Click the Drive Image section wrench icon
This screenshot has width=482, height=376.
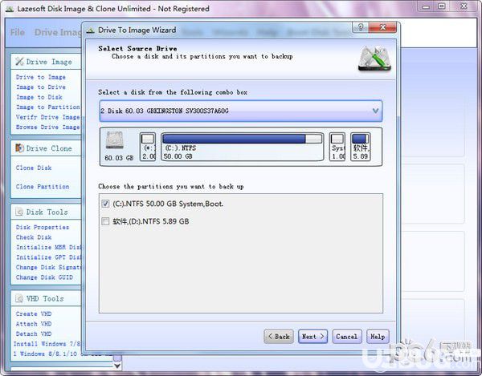19,62
